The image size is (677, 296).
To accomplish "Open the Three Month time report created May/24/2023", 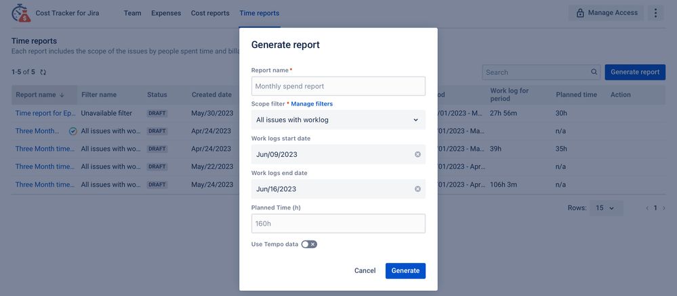I will pyautogui.click(x=45, y=184).
